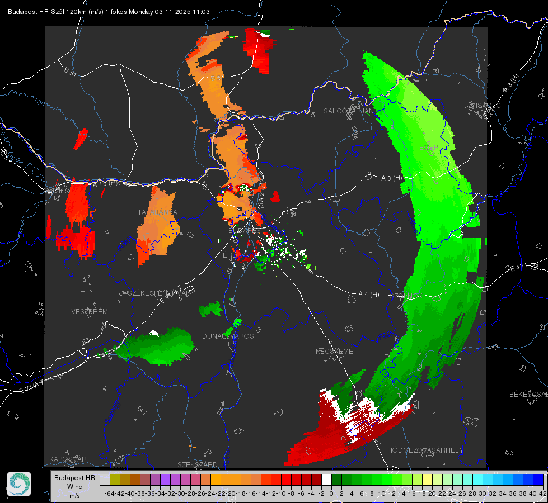This screenshot has height=503, width=548.
Task: Click the DUNAUJVAROS city label
Action: click(228, 336)
